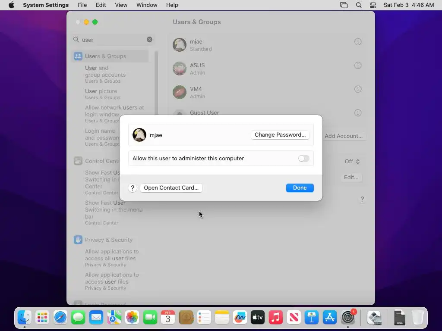Open Calendar from the Dock
This screenshot has height=331, width=442.
click(x=168, y=318)
